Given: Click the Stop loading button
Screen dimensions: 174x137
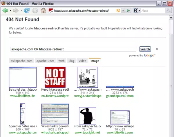Looking at the screenshot, I should (35, 10).
